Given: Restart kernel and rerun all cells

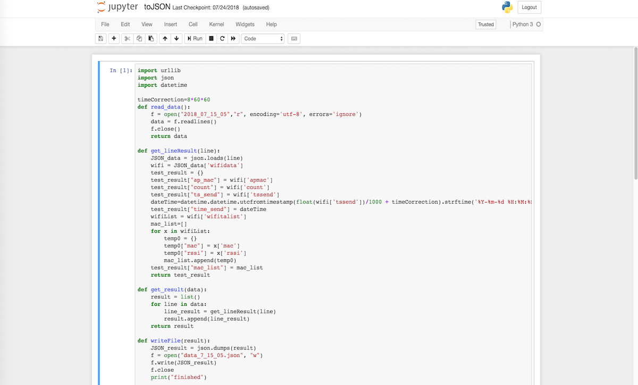Looking at the screenshot, I should pos(233,39).
